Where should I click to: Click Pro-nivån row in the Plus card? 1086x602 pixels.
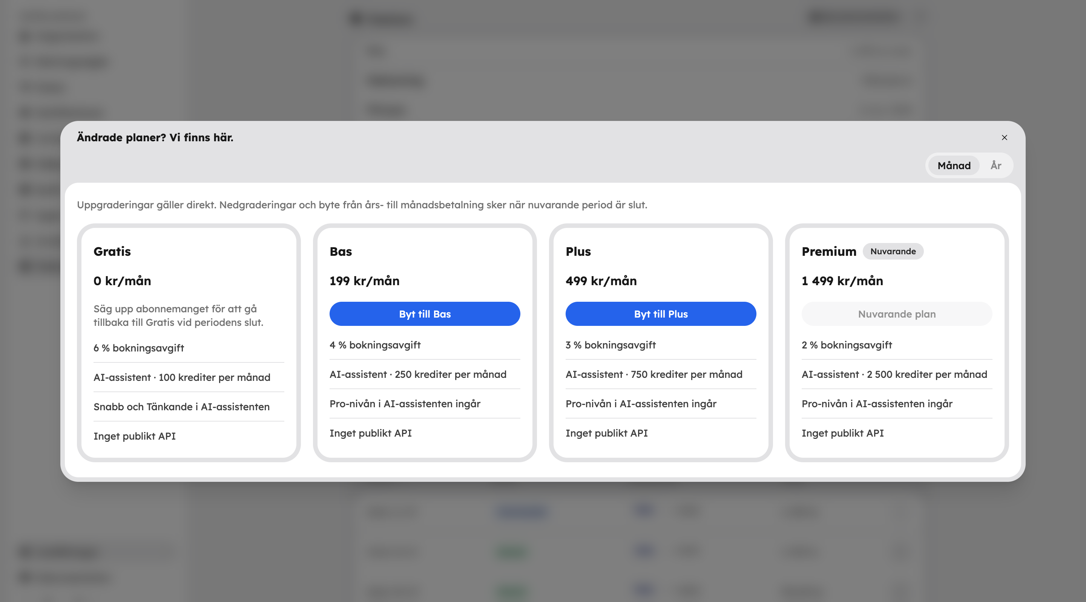661,404
